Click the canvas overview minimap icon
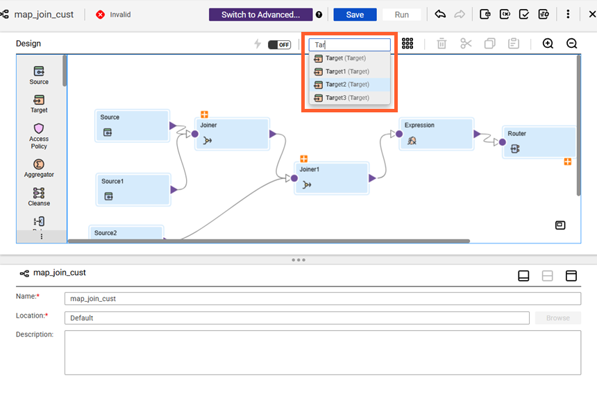This screenshot has width=597, height=405. 560,225
